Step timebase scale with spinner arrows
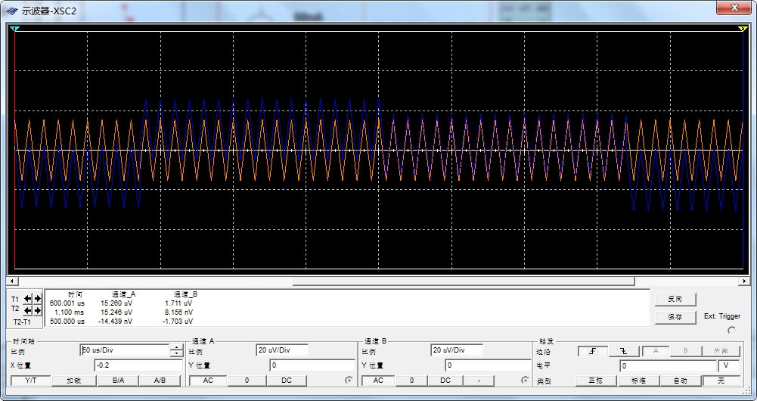The height and width of the screenshot is (401, 757). pyautogui.click(x=176, y=350)
